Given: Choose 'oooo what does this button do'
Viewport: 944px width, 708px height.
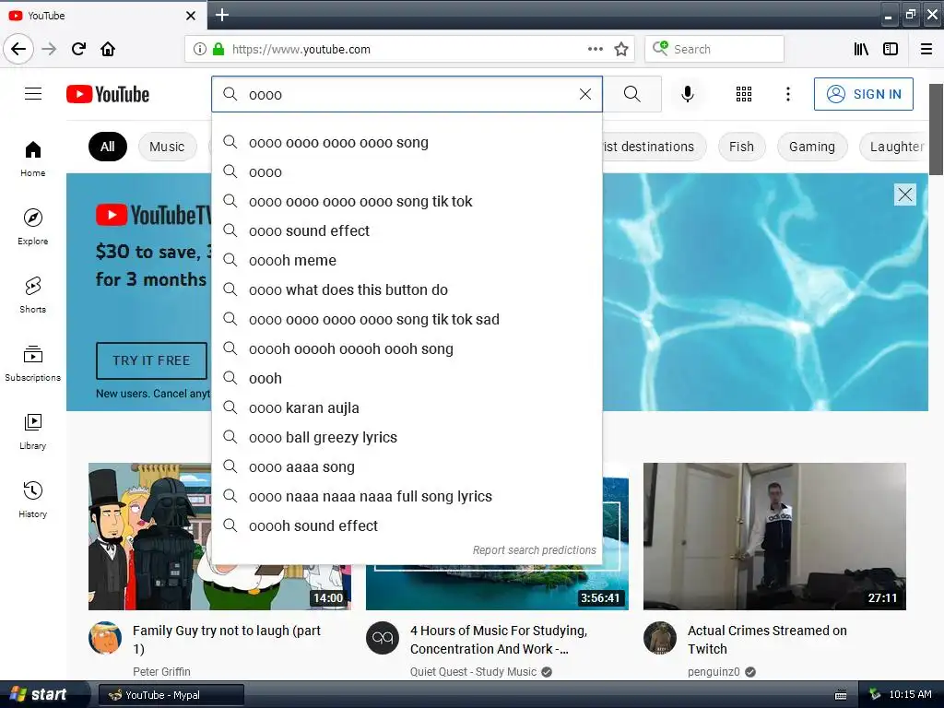Looking at the screenshot, I should pyautogui.click(x=407, y=290).
